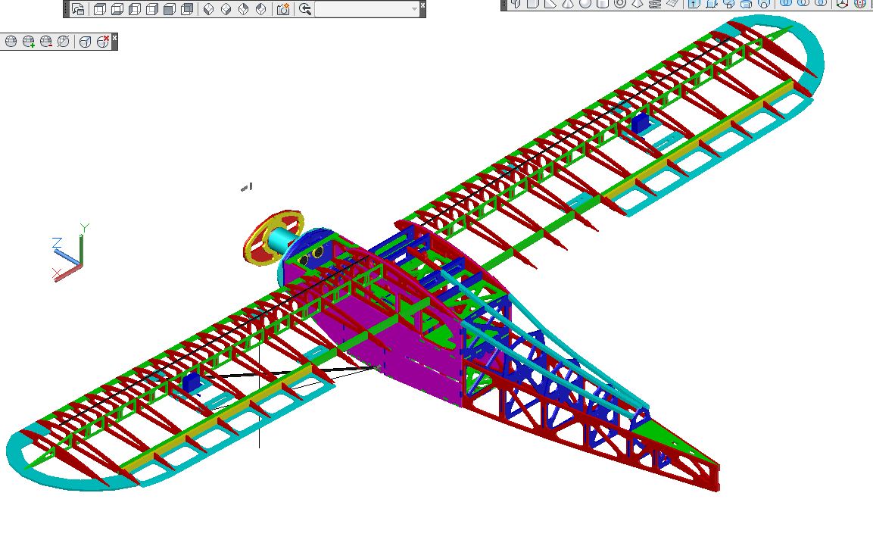
Task: Open the Named Views manager icon
Action: [x=78, y=9]
